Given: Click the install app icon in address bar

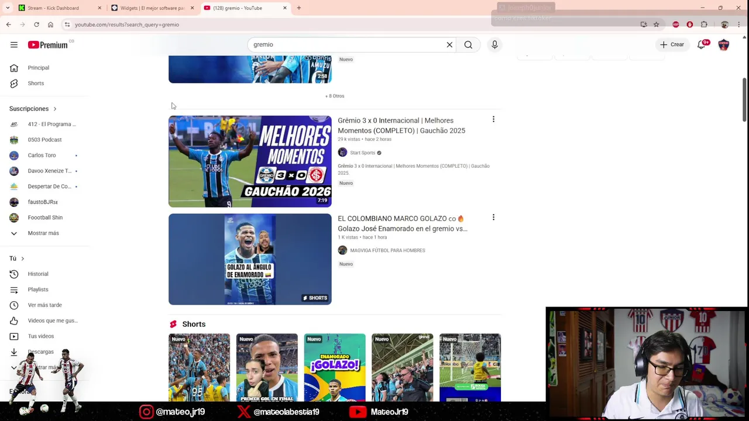Looking at the screenshot, I should 644,25.
